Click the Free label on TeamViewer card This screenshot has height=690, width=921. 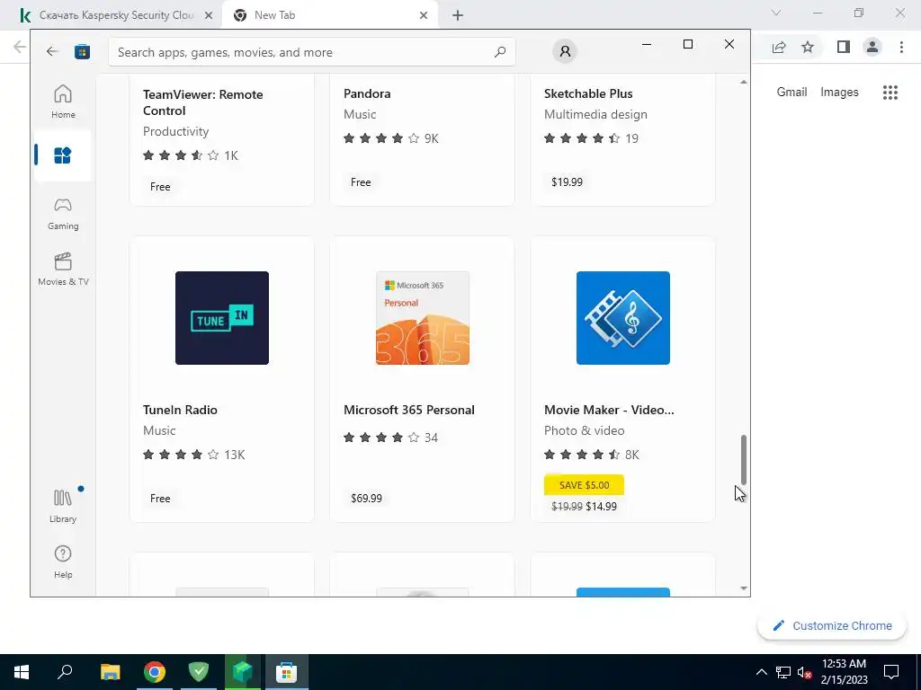pos(160,187)
